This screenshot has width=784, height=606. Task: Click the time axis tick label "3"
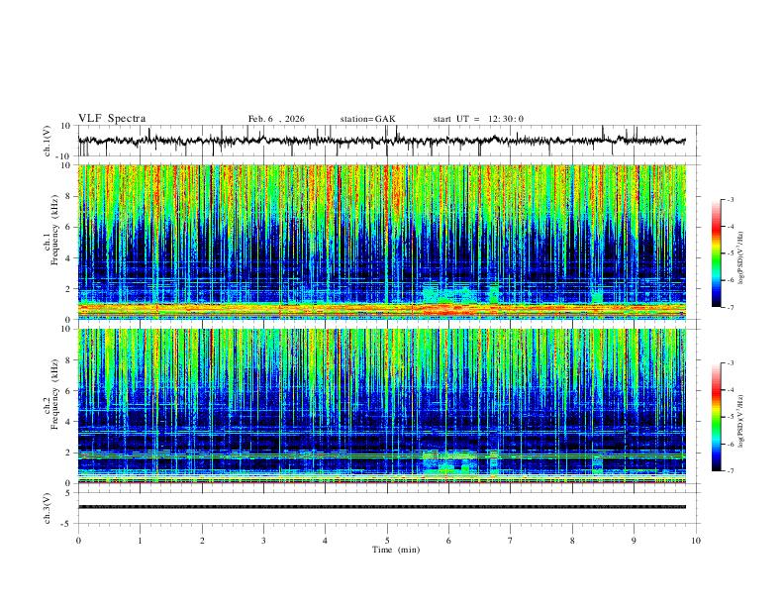(x=263, y=541)
